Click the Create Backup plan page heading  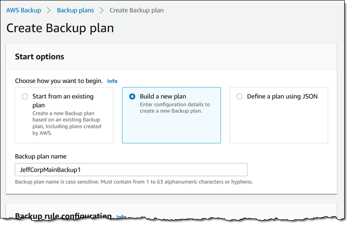click(60, 28)
